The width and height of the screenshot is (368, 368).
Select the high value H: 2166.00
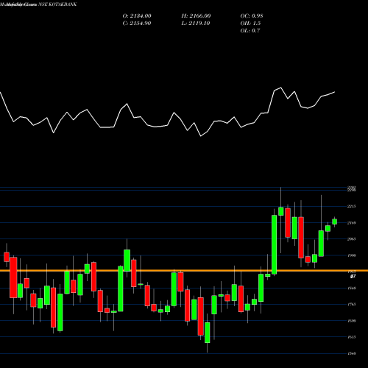[x=196, y=16]
